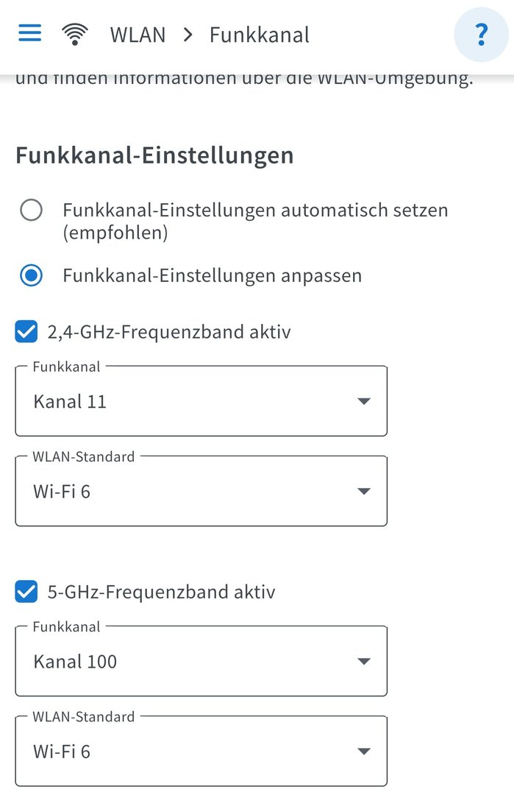The width and height of the screenshot is (514, 795).
Task: Click the 2,4-GHz-Frequenzband aktiv label text
Action: (x=169, y=332)
